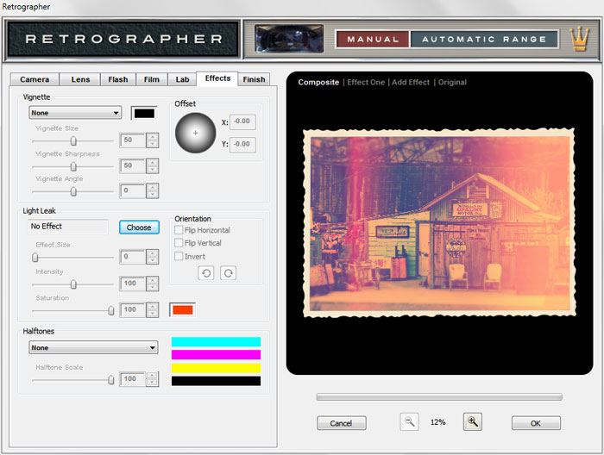604x455 pixels.
Task: Increase Halftone Scale spinner value
Action: 153,376
